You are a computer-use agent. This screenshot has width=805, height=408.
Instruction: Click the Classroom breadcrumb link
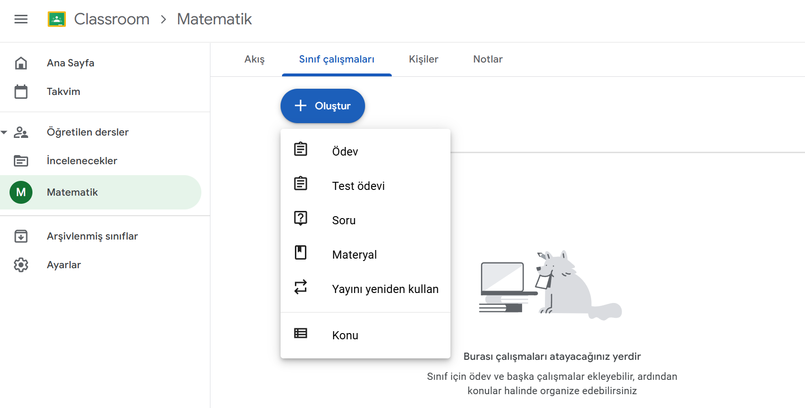click(x=112, y=19)
